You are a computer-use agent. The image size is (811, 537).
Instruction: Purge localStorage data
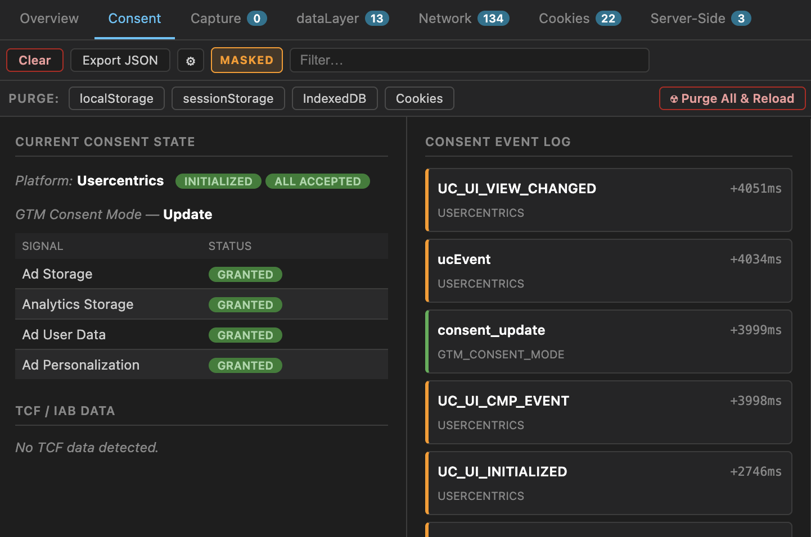[116, 98]
